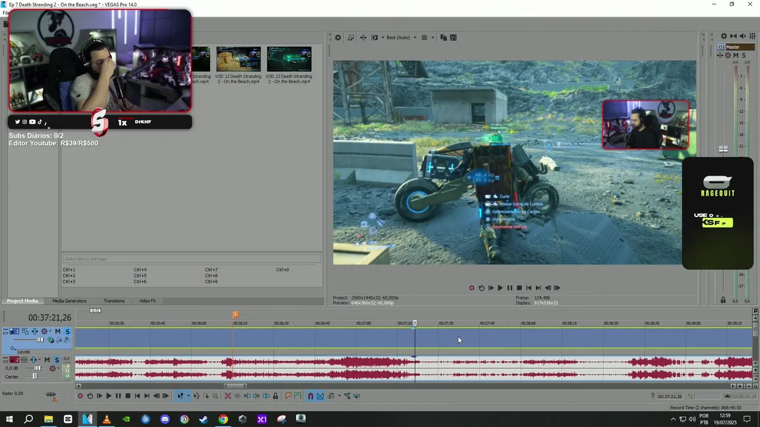
Task: Open Master FX red gear icon
Action: click(x=728, y=55)
